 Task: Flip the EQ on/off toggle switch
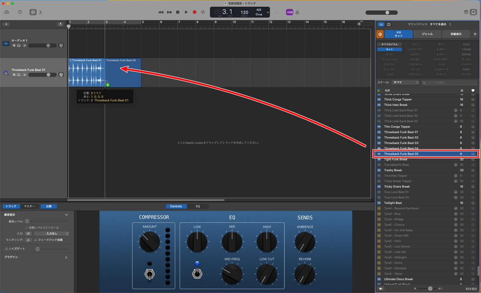[197, 274]
